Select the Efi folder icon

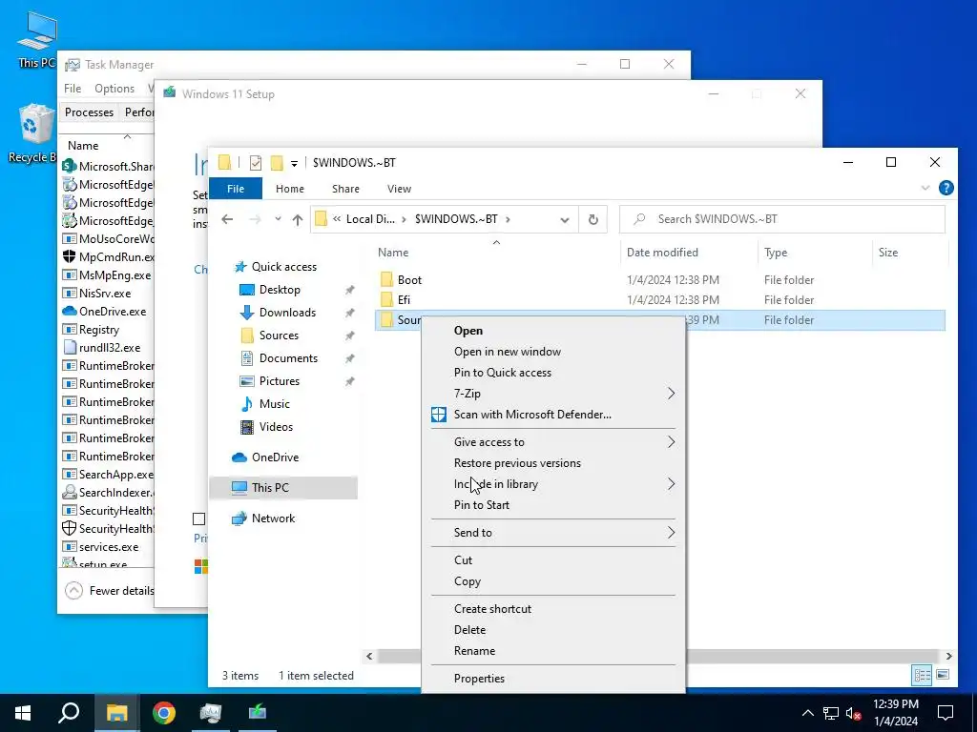(387, 299)
